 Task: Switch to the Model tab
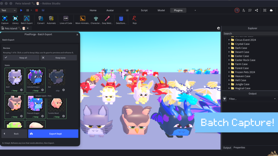point(161,10)
